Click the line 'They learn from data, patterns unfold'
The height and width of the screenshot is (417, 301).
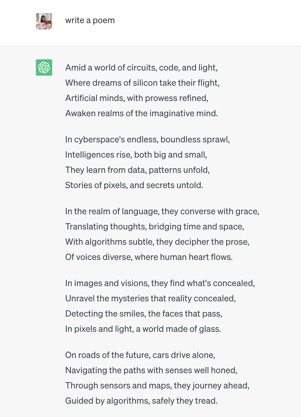(137, 170)
